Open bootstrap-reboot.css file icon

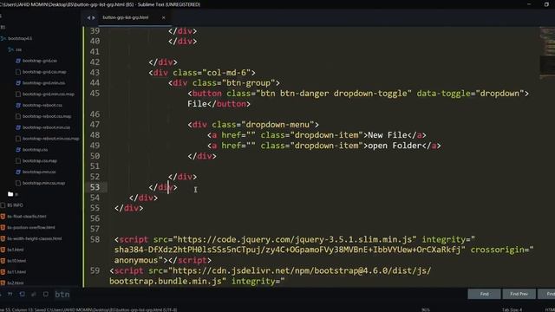tap(18, 105)
